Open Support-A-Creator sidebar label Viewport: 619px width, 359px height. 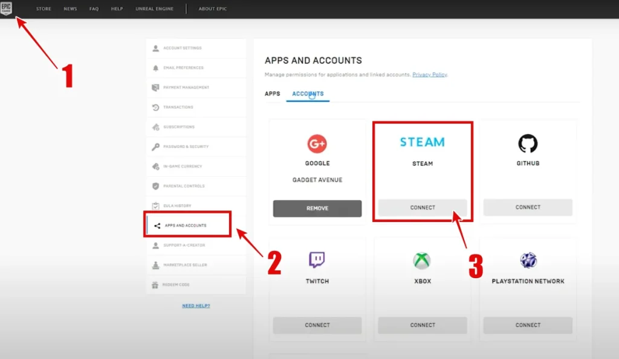pyautogui.click(x=184, y=245)
